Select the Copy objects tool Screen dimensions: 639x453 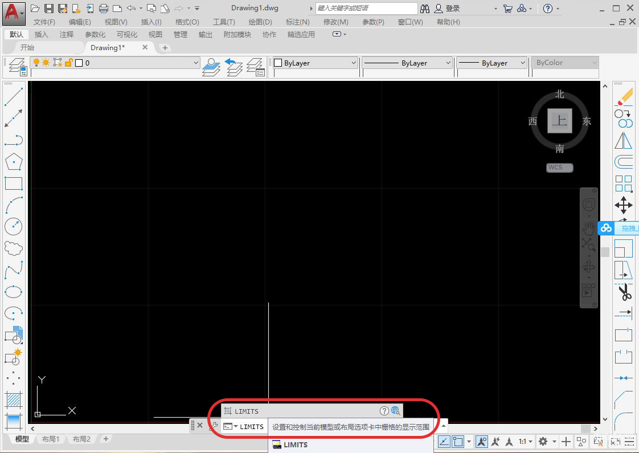(624, 119)
